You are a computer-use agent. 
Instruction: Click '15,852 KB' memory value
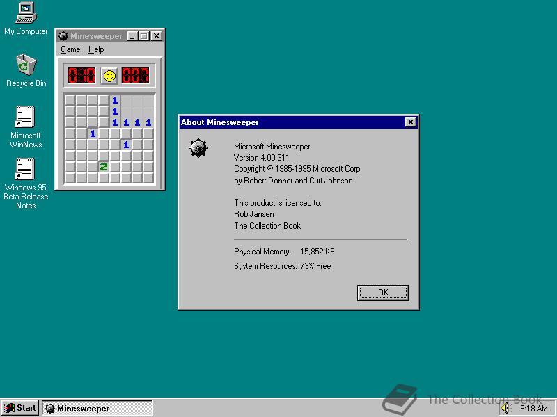pos(317,252)
